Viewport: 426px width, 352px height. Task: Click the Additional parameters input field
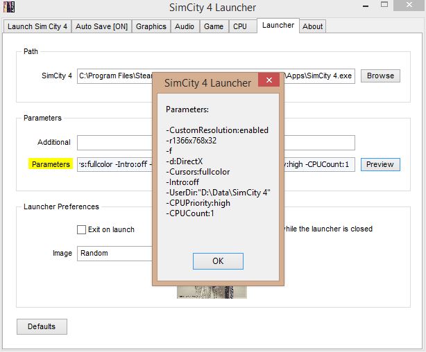point(216,143)
